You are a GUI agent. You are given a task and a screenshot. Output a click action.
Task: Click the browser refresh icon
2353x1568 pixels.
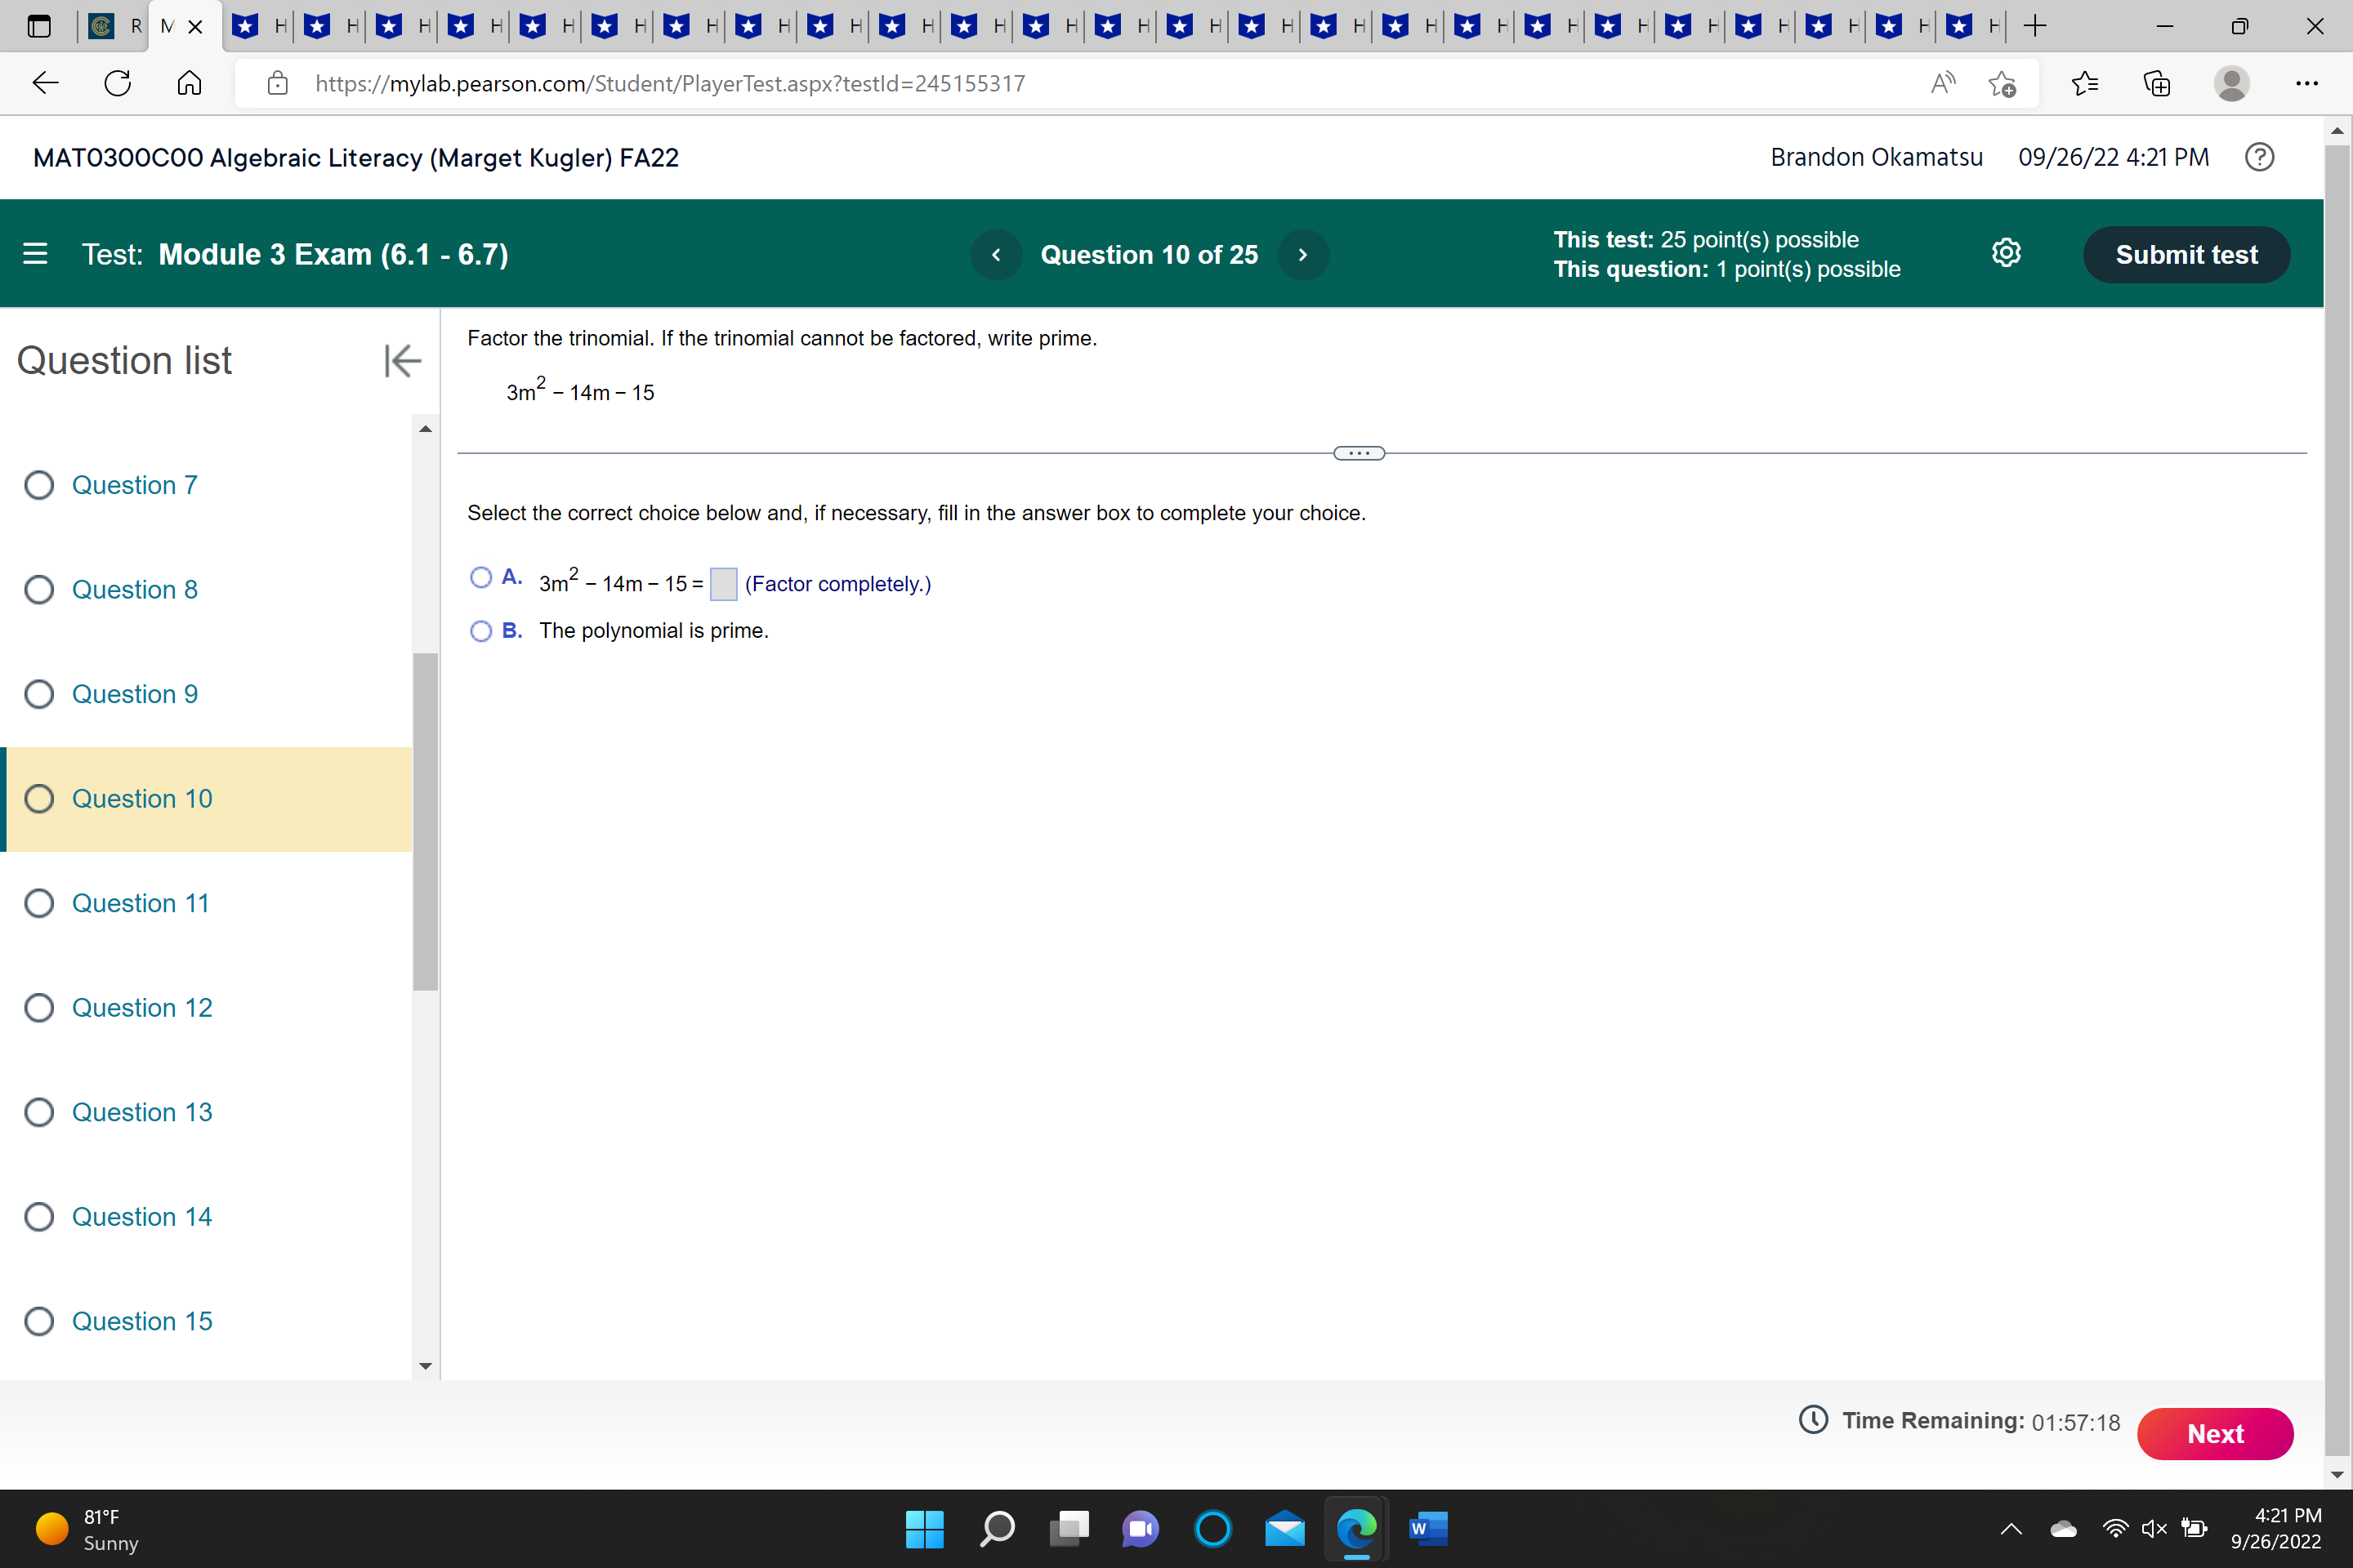118,83
